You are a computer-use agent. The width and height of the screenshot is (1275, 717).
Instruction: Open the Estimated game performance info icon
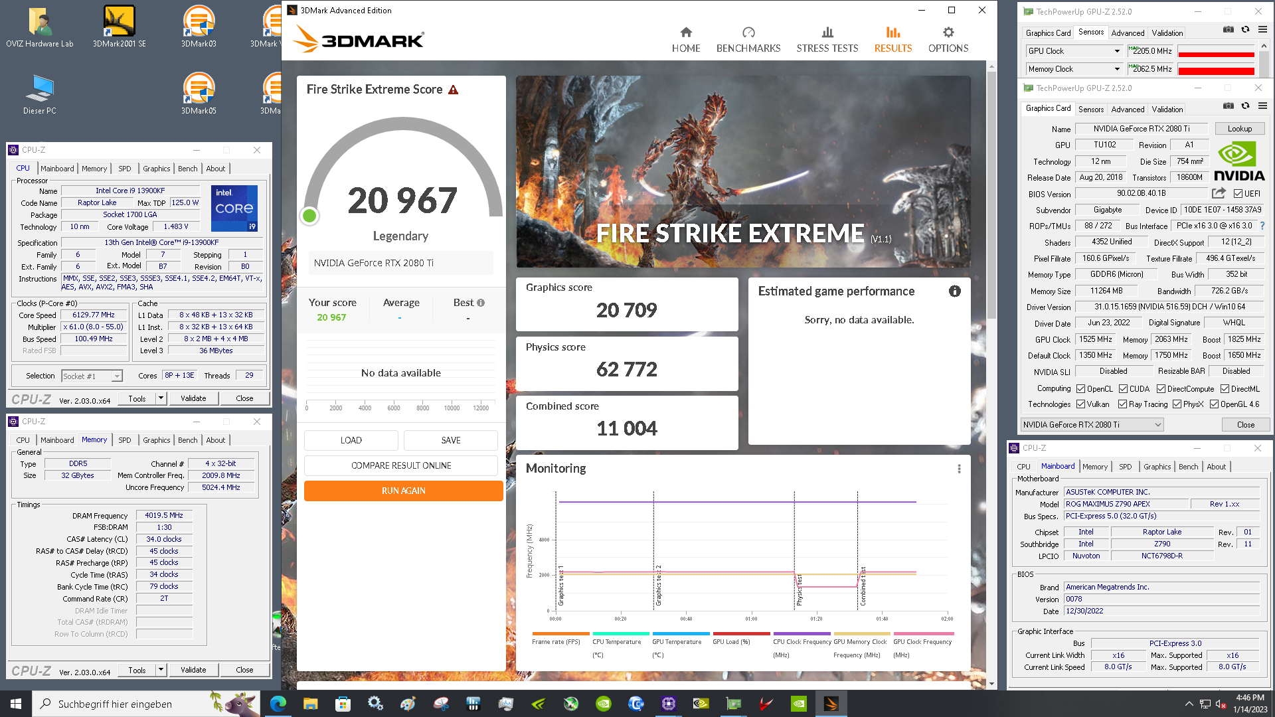(955, 291)
